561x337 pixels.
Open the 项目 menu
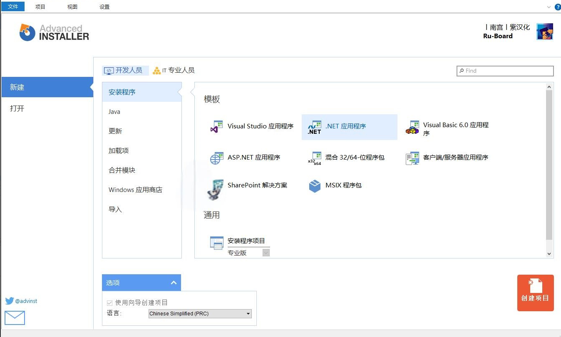pyautogui.click(x=40, y=7)
